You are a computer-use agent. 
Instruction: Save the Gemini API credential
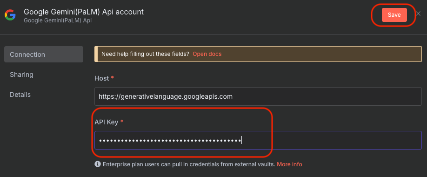[x=394, y=15]
